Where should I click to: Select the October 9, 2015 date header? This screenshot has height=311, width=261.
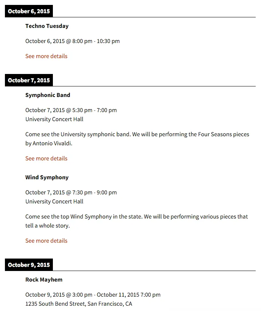(x=29, y=265)
